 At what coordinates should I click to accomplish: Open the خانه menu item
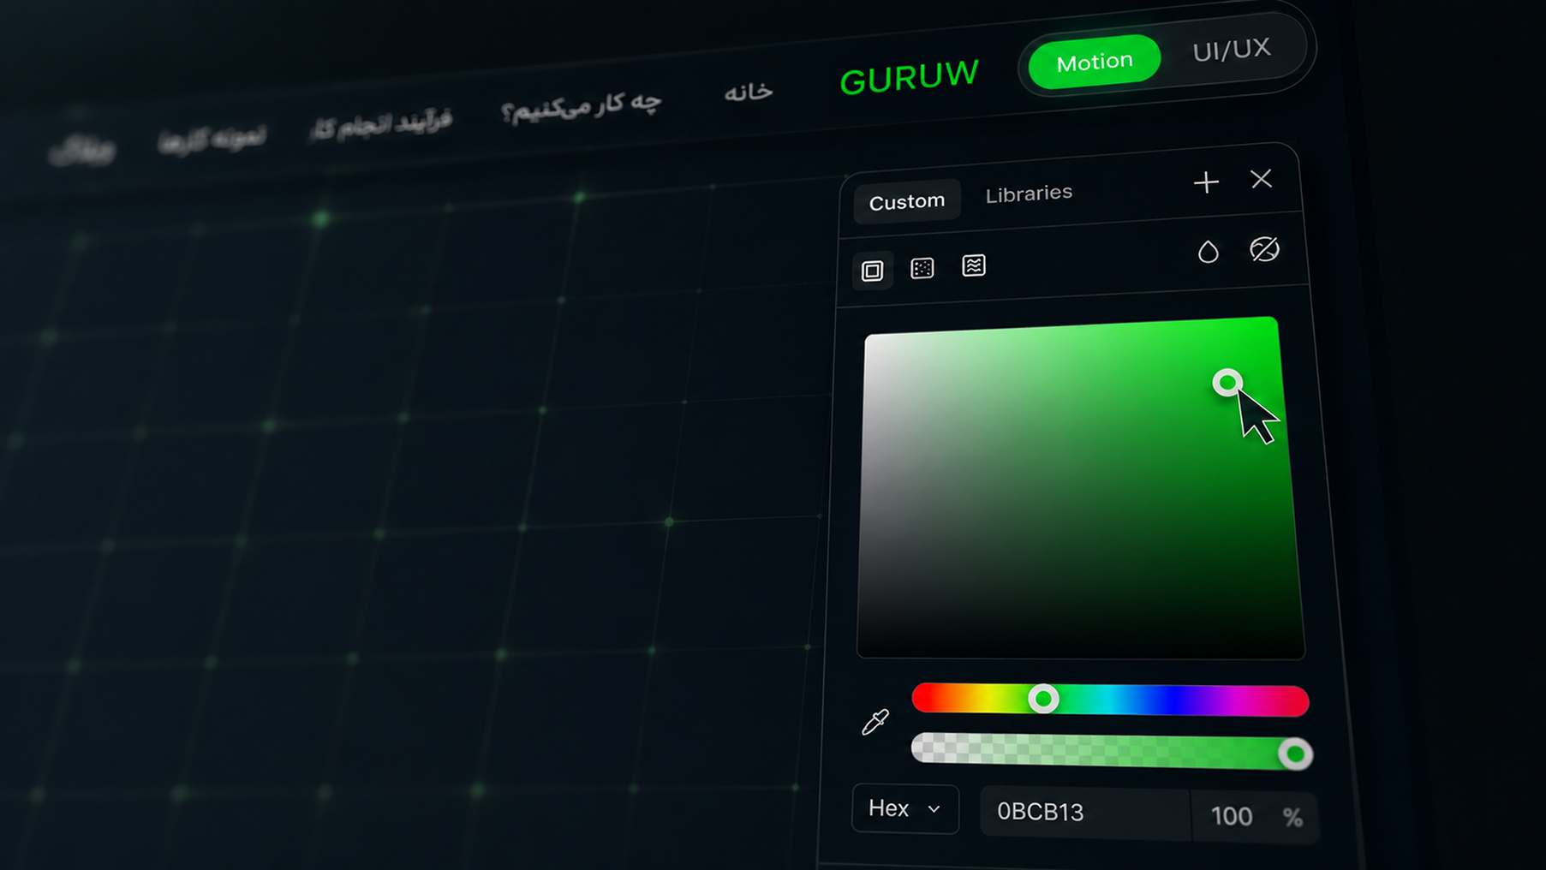[749, 92]
